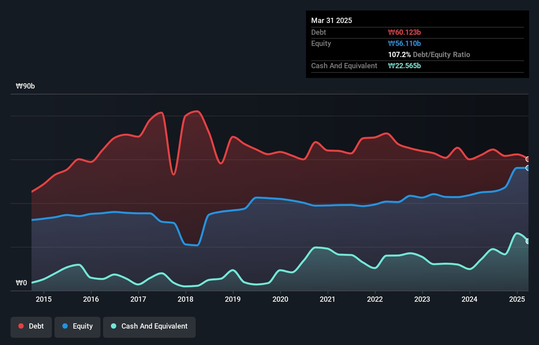Click the ₩60.123b debt value
The image size is (539, 345).
[x=404, y=32]
